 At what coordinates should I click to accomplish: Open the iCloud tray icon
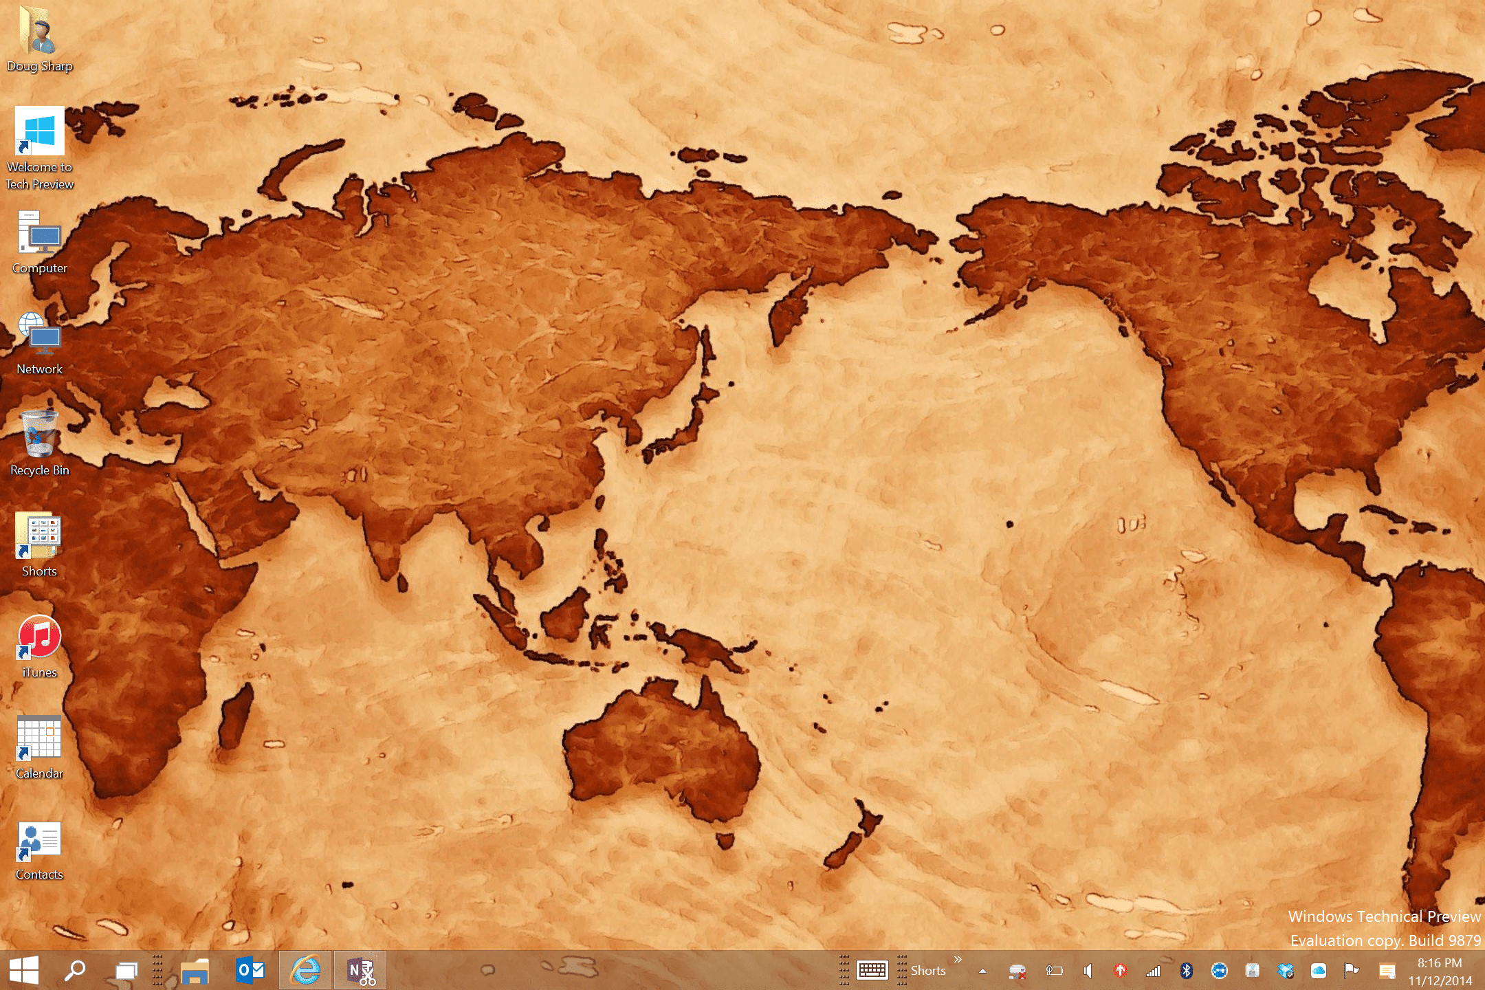[1318, 971]
